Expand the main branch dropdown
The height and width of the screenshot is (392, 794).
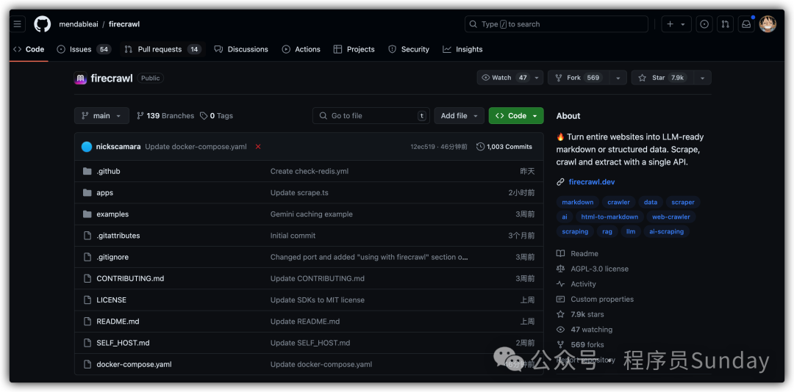(101, 116)
